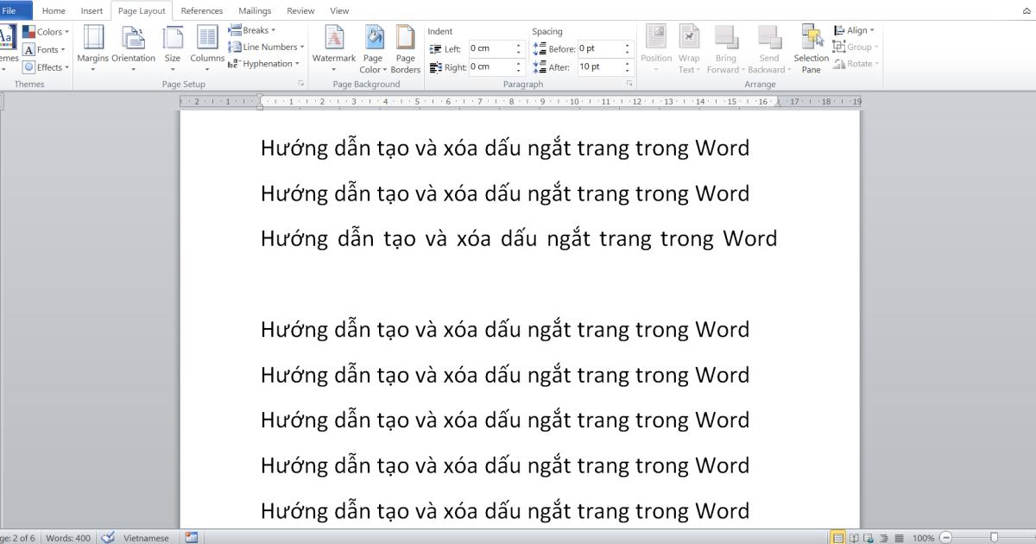Click the Indent Left icon
The width and height of the screenshot is (1036, 544).
point(434,48)
